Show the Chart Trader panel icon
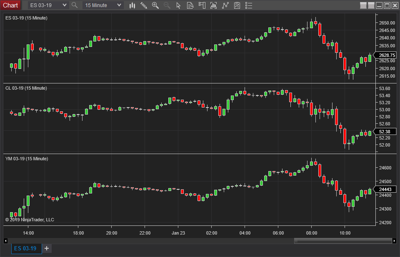The height and width of the screenshot is (257, 400). click(202, 5)
